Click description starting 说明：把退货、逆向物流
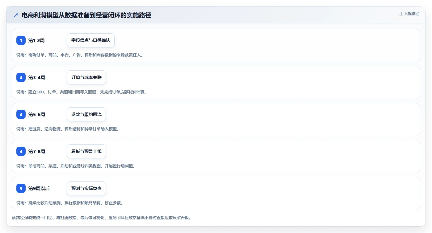 68,129
